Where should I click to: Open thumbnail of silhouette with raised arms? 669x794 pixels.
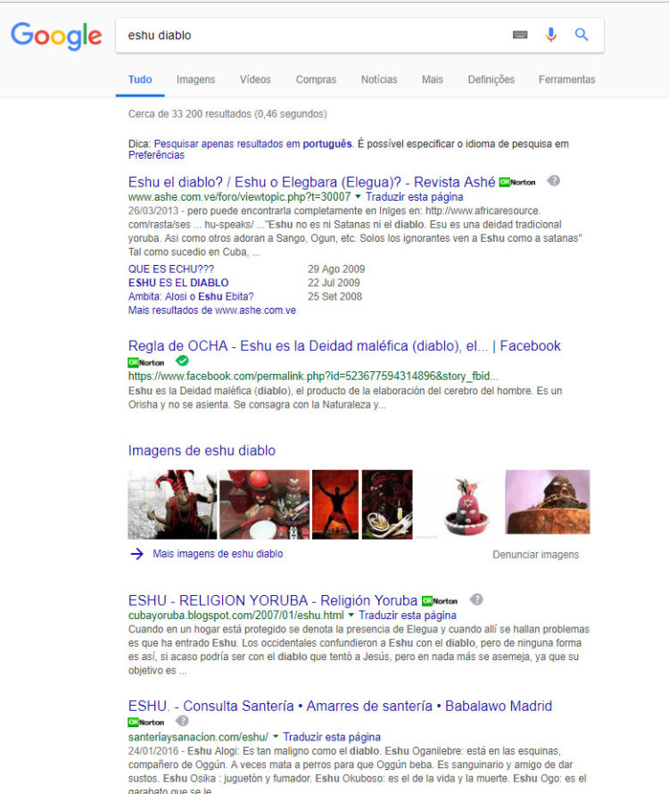pos(335,504)
